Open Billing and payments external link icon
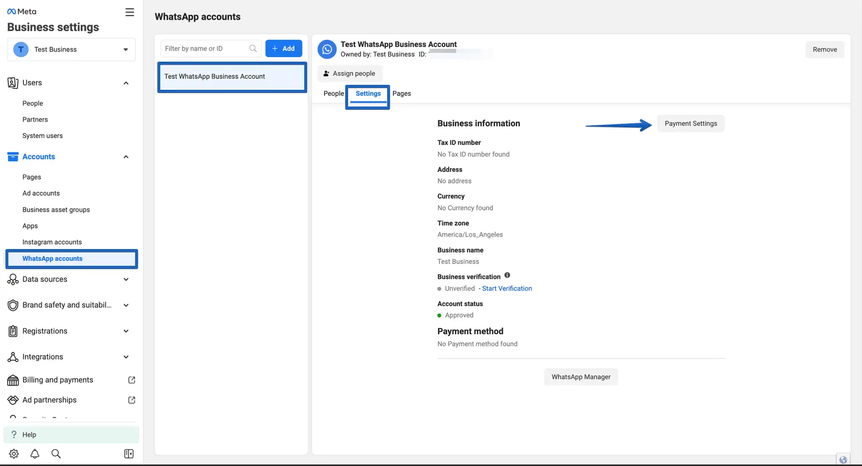The height and width of the screenshot is (466, 862). [x=132, y=380]
